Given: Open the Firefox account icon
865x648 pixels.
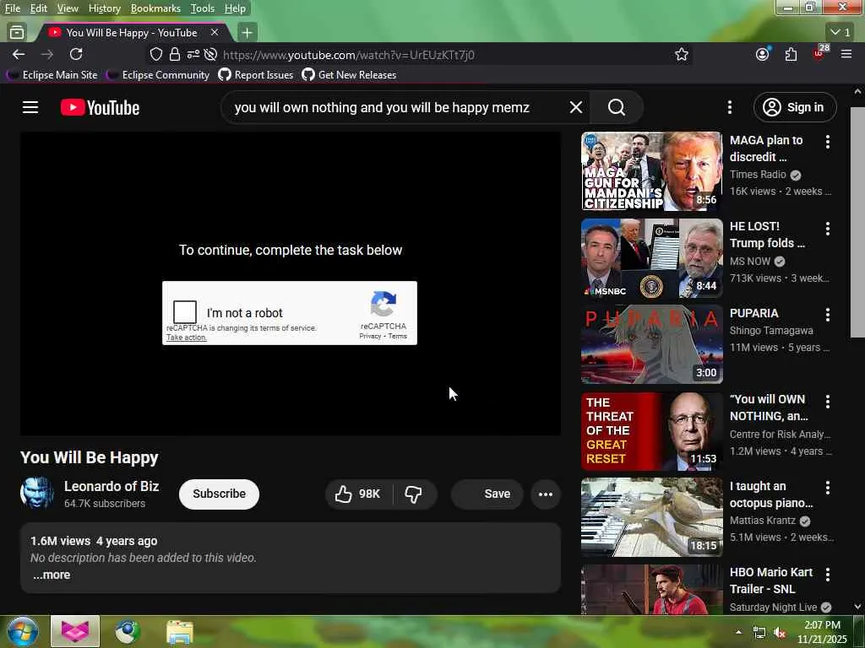Looking at the screenshot, I should pyautogui.click(x=763, y=54).
